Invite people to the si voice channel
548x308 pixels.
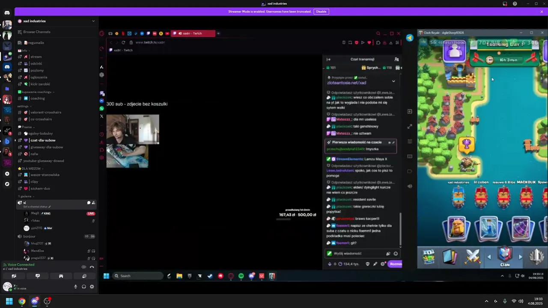tap(93, 203)
